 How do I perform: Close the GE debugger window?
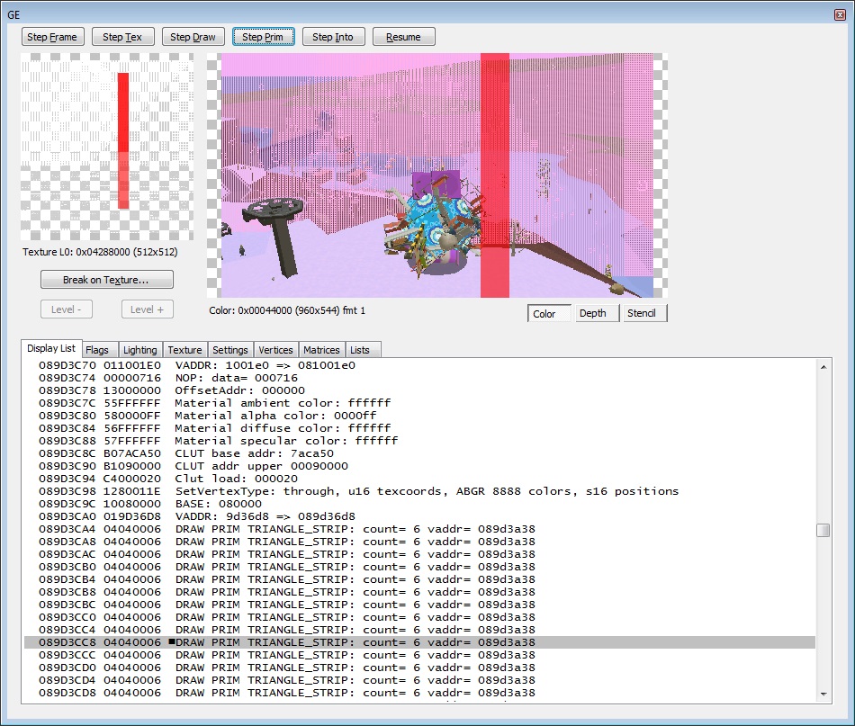click(839, 14)
